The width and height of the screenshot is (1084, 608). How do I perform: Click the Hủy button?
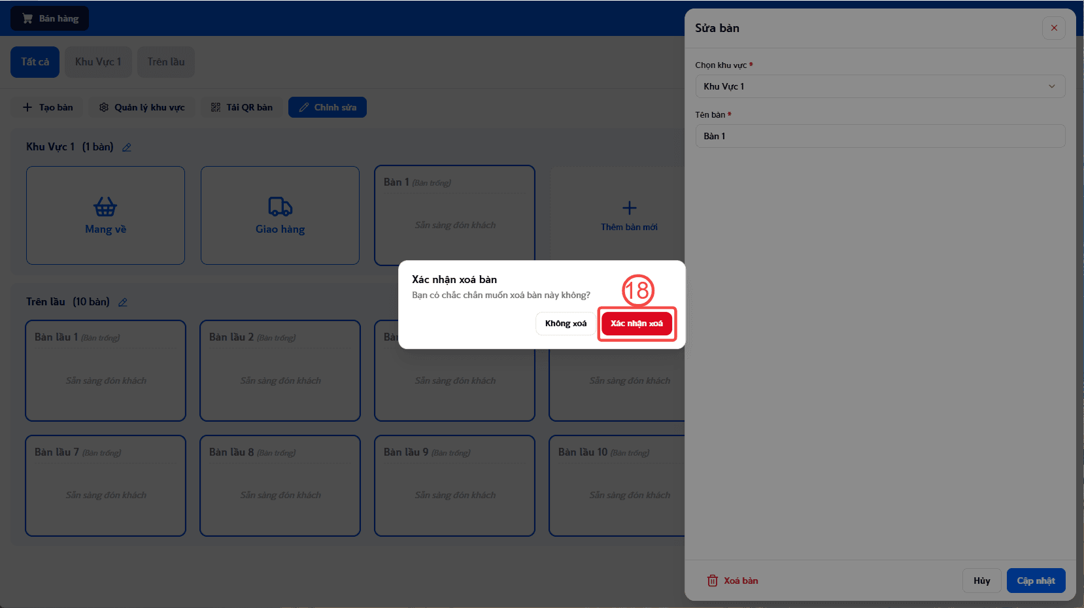click(981, 581)
